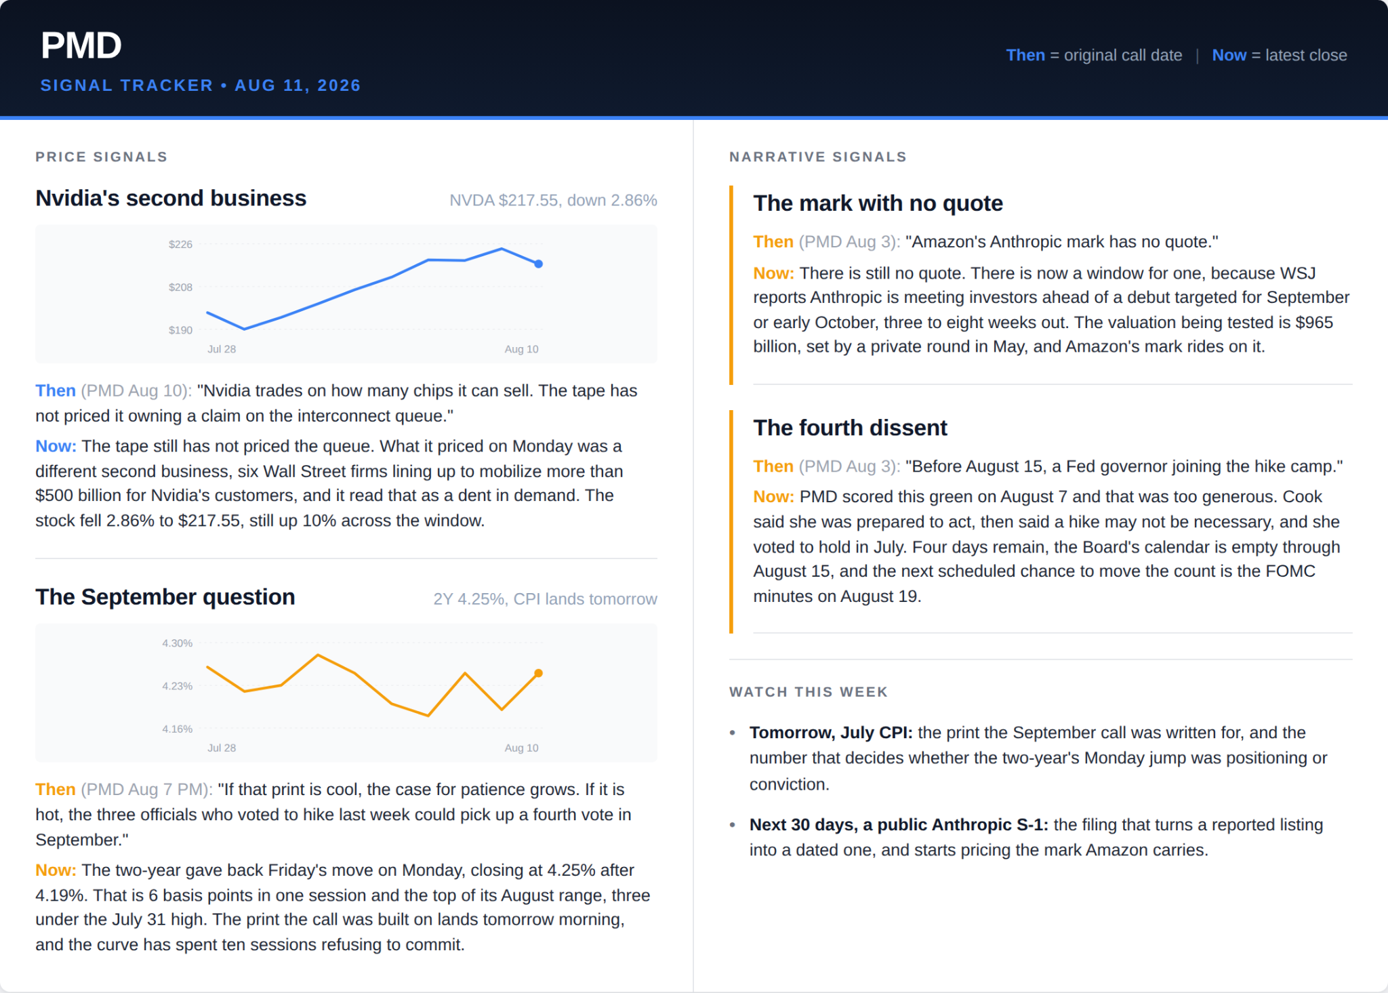Click the PMD logo title
This screenshot has height=993, width=1388.
click(81, 45)
